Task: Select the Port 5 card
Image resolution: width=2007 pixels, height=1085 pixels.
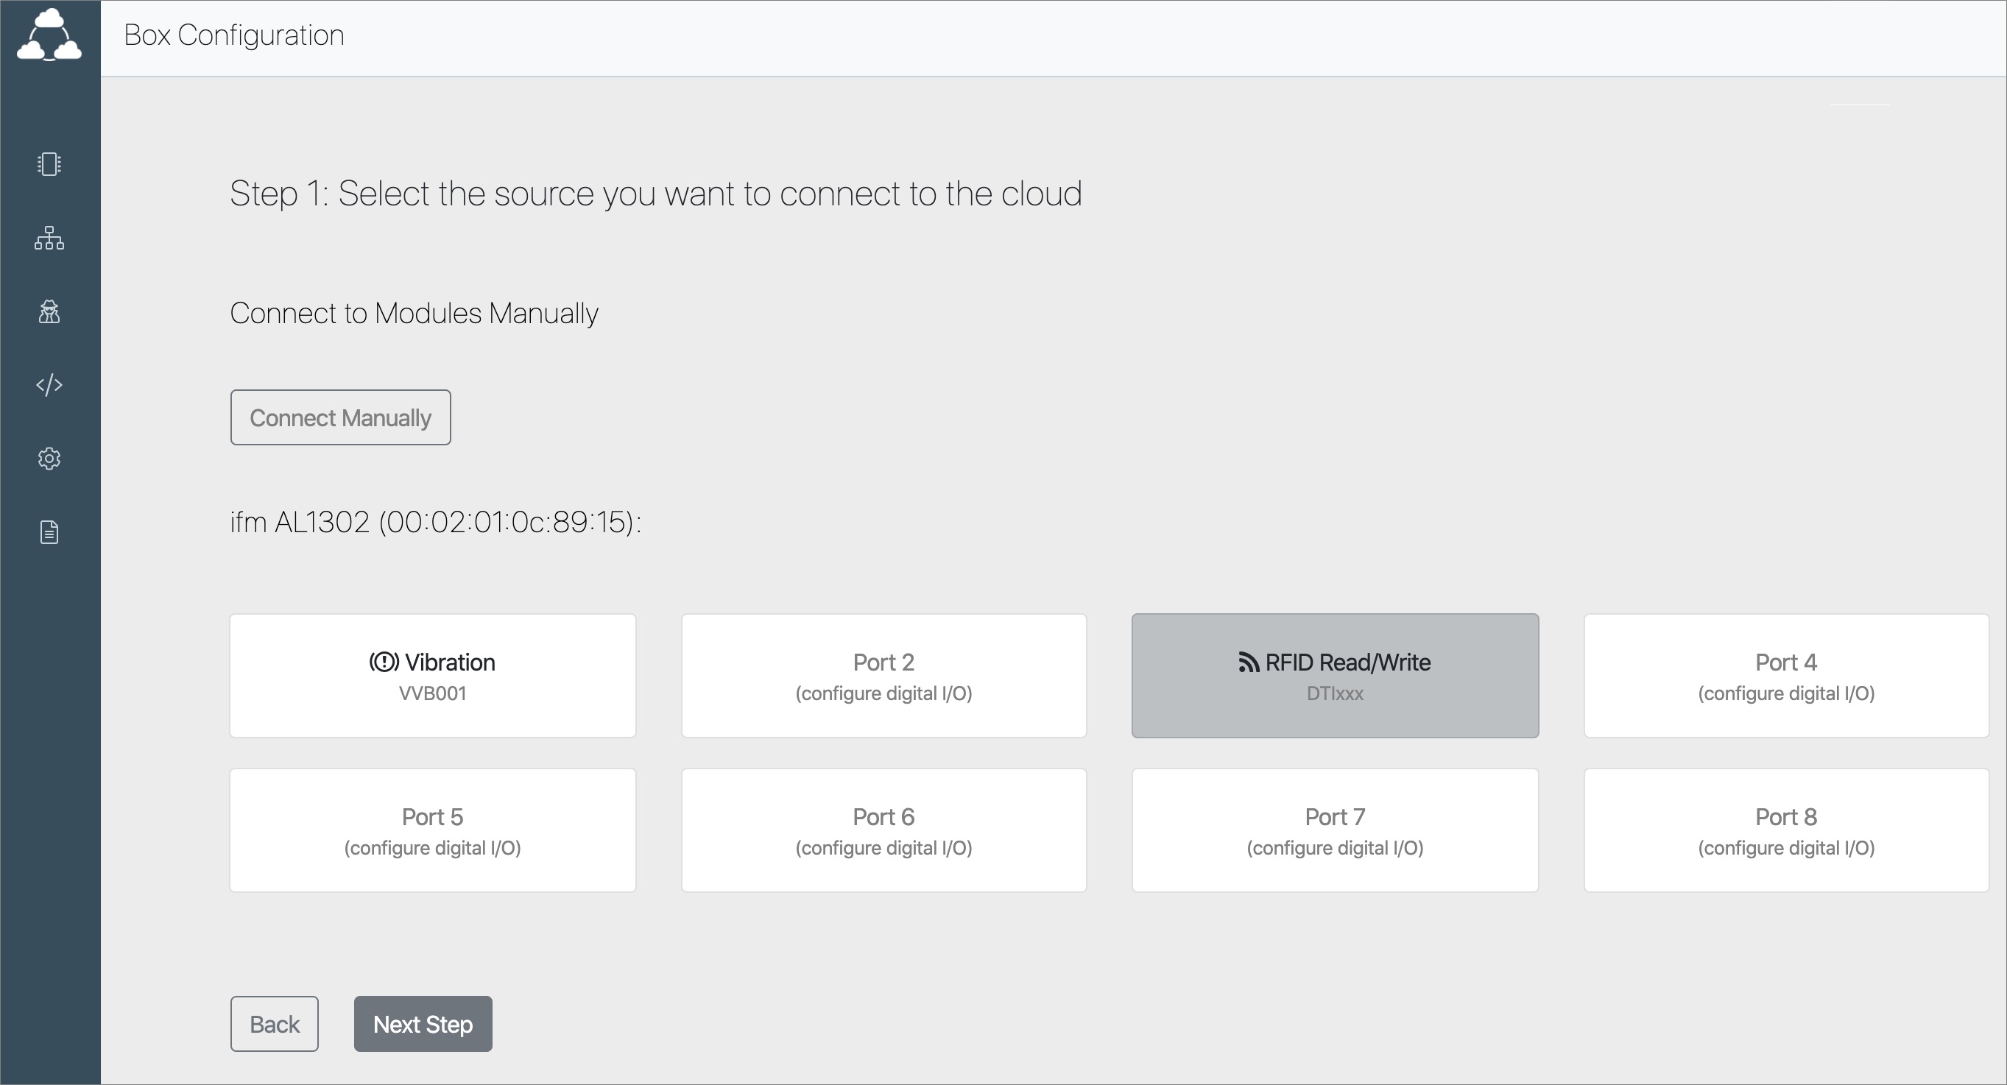Action: (432, 830)
